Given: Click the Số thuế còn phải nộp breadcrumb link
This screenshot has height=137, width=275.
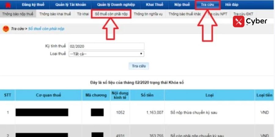Looking at the screenshot, I should 46,29.
